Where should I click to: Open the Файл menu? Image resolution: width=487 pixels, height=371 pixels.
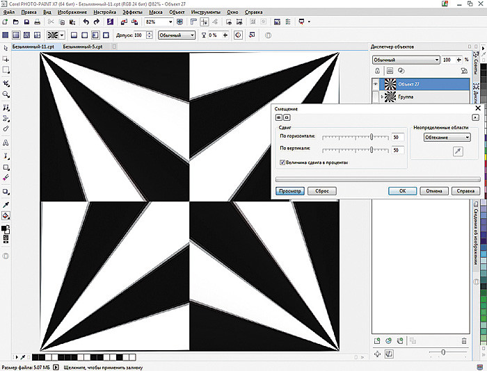[x=9, y=12]
